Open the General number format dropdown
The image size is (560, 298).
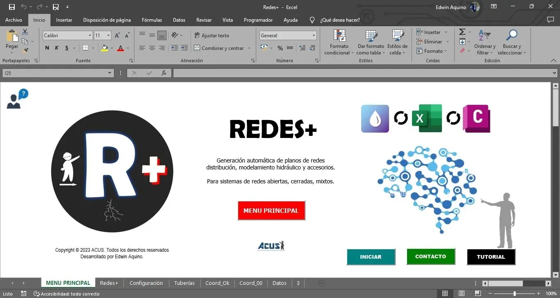click(x=314, y=36)
